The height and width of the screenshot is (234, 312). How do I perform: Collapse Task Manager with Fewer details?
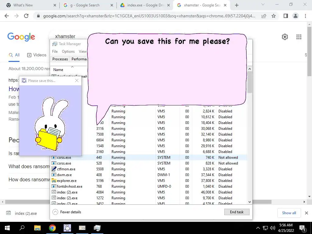click(67, 212)
